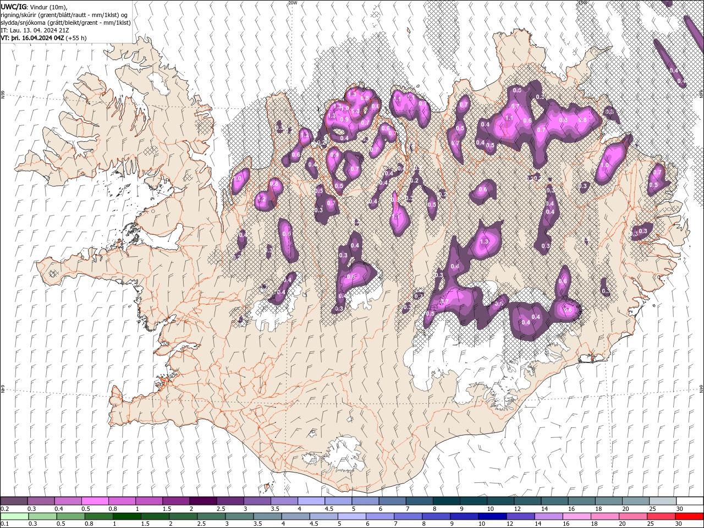Screen dimensions: 704x528
Task: Click the '(+55 h)' forecast offset
Action: tap(76, 38)
